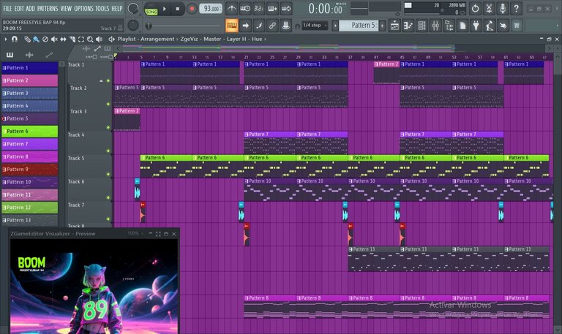Click the main volume knob
Image resolution: width=562 pixels, height=334 pixels.
click(133, 8)
